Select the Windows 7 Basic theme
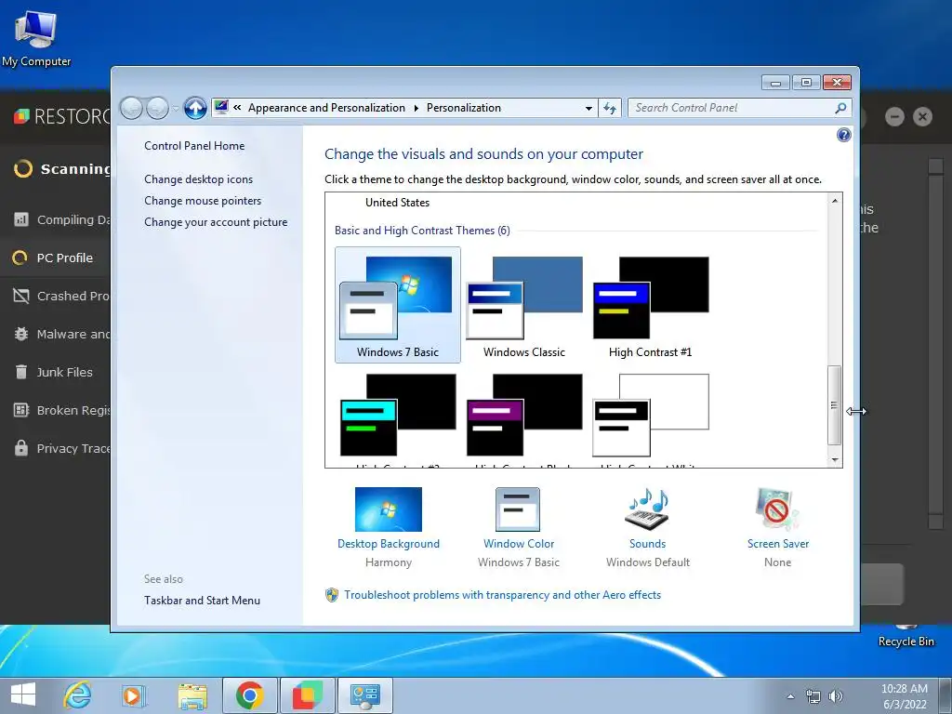The height and width of the screenshot is (714, 952). (x=398, y=305)
